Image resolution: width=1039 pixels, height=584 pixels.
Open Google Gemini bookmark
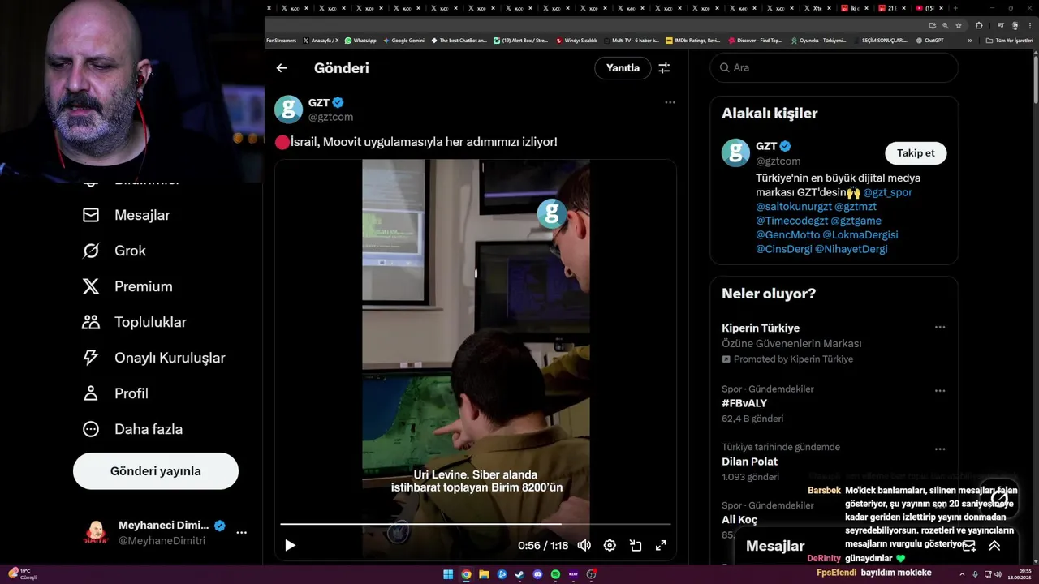pos(403,40)
